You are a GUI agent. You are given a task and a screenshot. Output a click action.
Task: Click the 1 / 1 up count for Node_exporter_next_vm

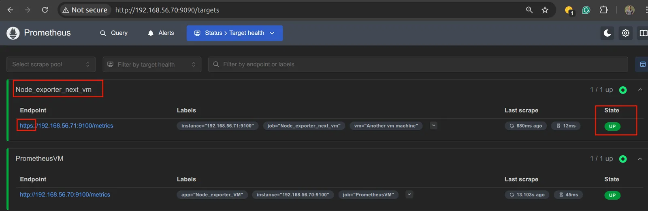tap(601, 90)
